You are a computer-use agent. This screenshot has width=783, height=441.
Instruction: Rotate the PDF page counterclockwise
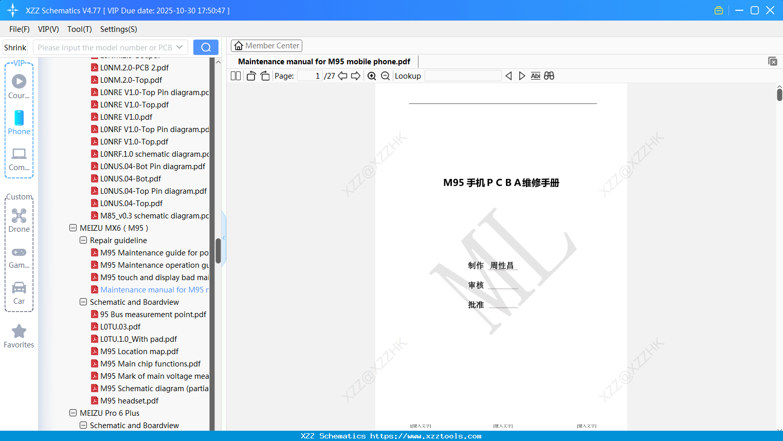pos(251,76)
